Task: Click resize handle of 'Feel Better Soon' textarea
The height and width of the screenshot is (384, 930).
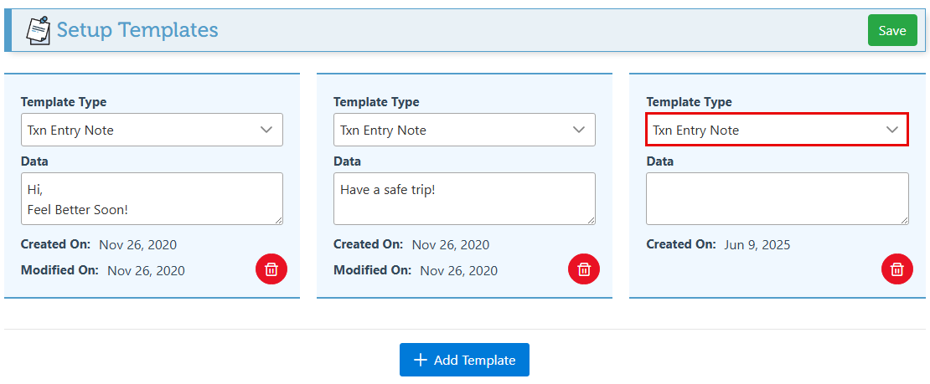Action: [x=278, y=220]
